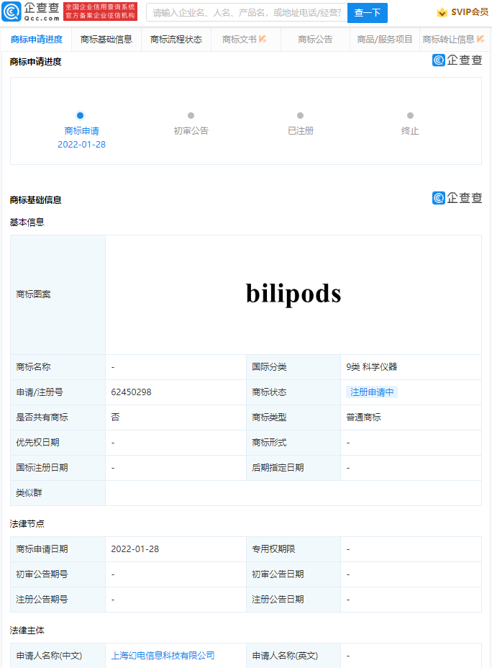Select the registration number 62450298
This screenshot has width=492, height=668.
click(131, 392)
